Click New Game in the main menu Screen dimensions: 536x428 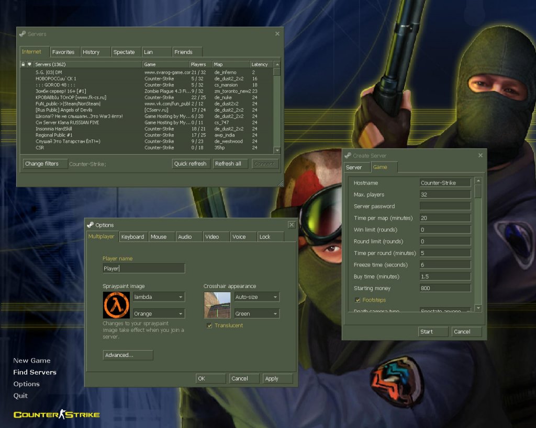tap(32, 361)
